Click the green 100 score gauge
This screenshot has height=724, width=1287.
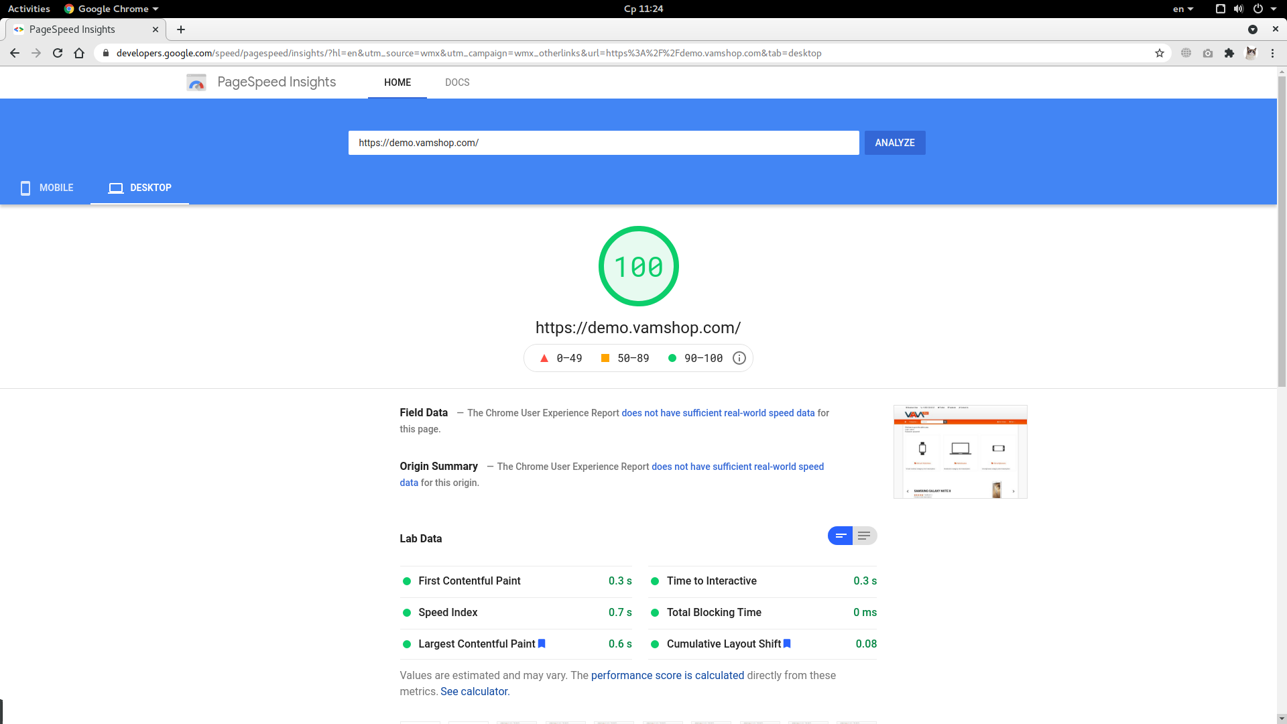coord(639,266)
